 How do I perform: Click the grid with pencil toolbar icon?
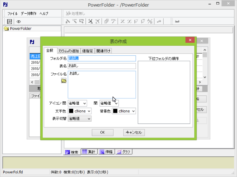pos(81,21)
